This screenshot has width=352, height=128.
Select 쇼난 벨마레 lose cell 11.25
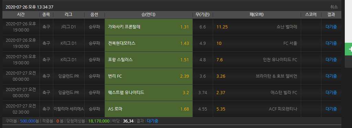257,27
